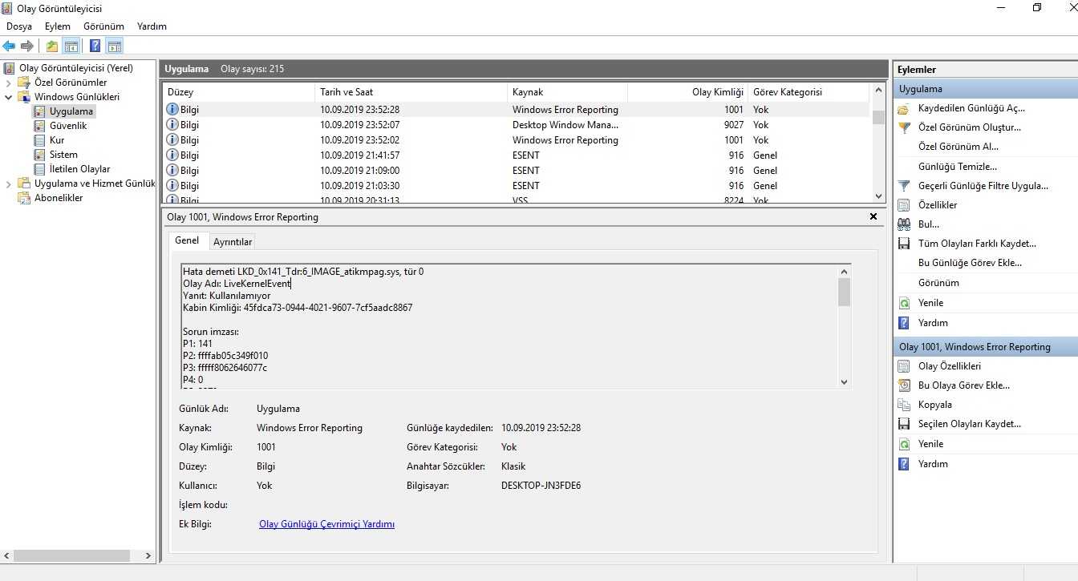Select Uygulama log in tree
This screenshot has width=1078, height=581.
(x=71, y=111)
